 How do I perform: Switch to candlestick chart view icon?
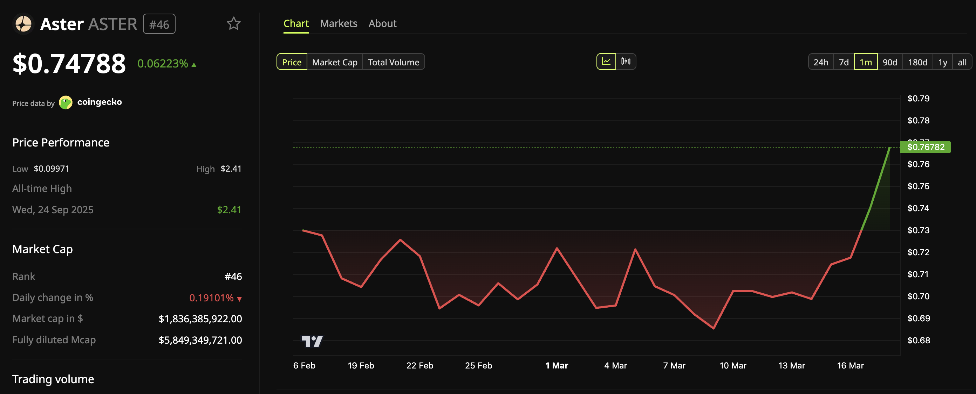click(x=626, y=62)
